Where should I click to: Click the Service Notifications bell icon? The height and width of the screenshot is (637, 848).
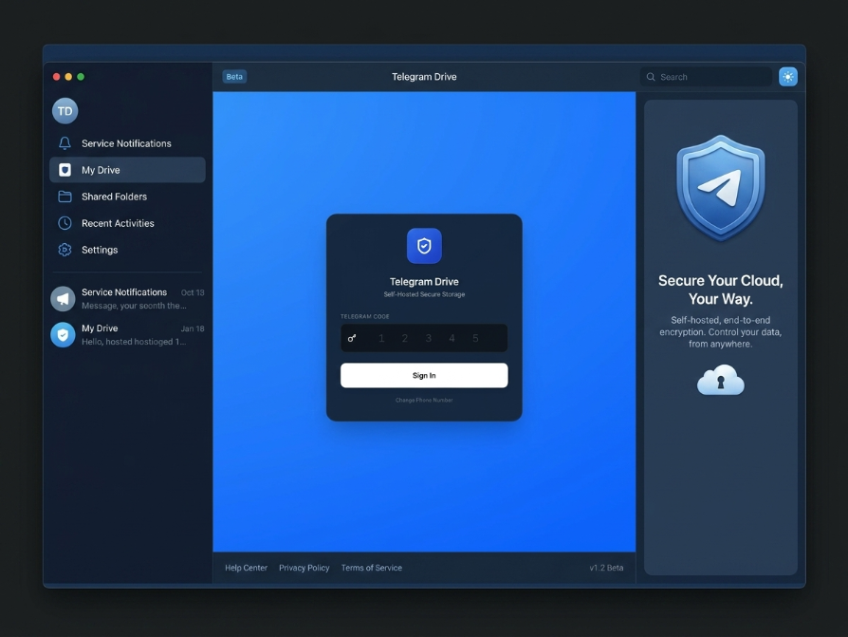pos(65,143)
